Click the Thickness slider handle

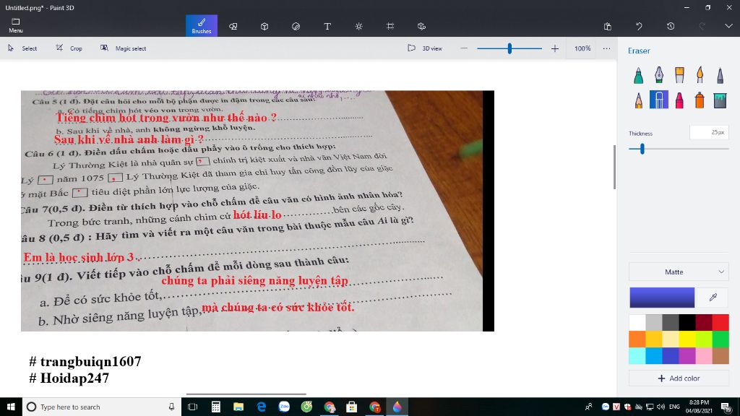(x=642, y=149)
